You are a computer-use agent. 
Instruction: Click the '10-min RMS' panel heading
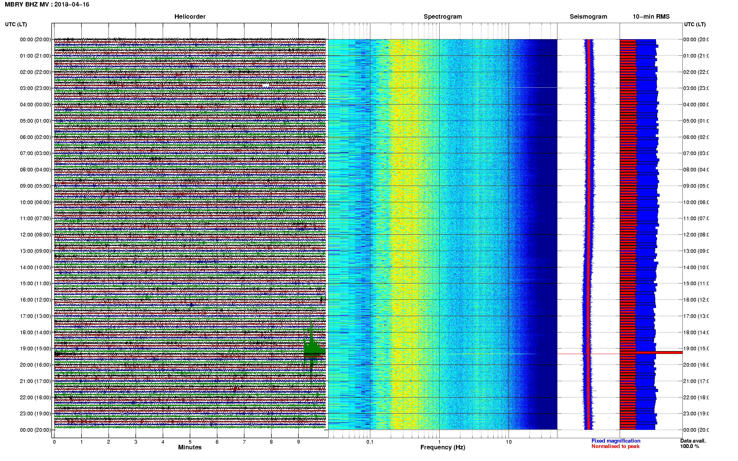click(651, 17)
